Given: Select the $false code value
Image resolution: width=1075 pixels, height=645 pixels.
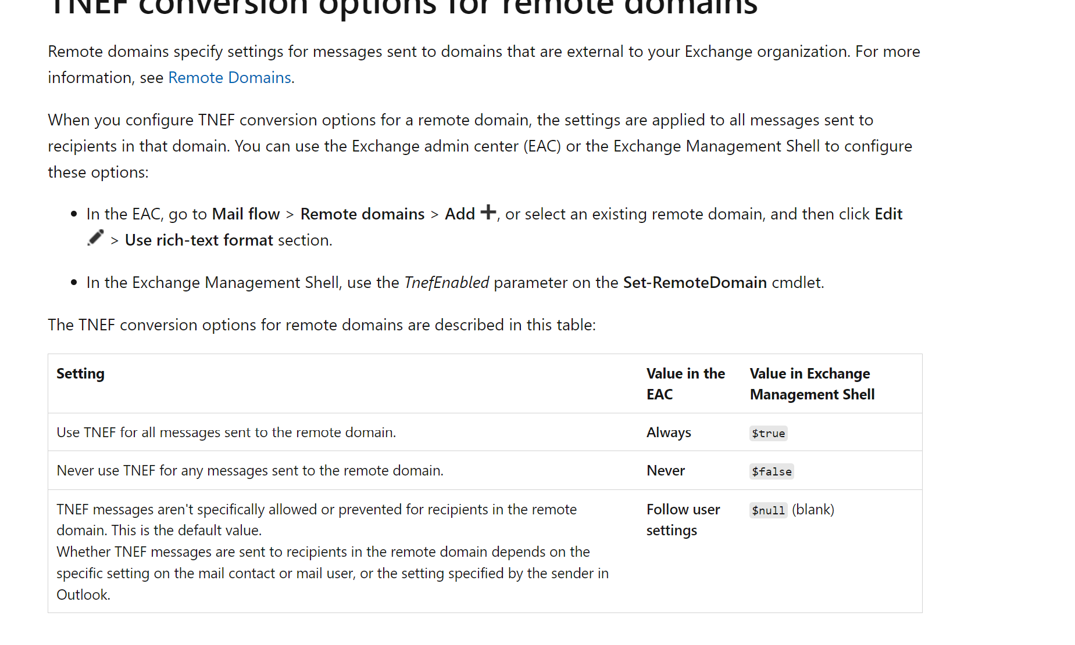Looking at the screenshot, I should click(x=772, y=471).
